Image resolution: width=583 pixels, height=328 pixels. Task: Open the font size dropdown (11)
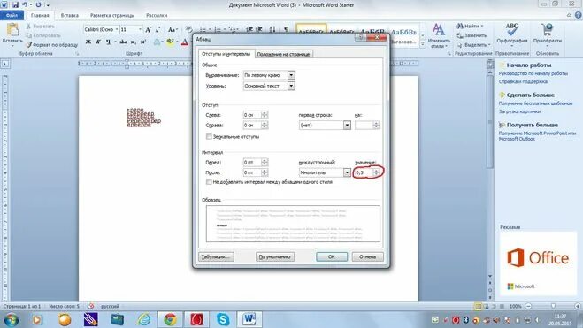[140, 29]
